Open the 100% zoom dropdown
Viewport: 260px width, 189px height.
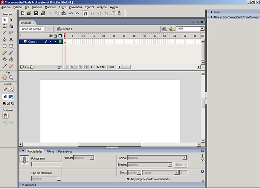tap(202, 29)
